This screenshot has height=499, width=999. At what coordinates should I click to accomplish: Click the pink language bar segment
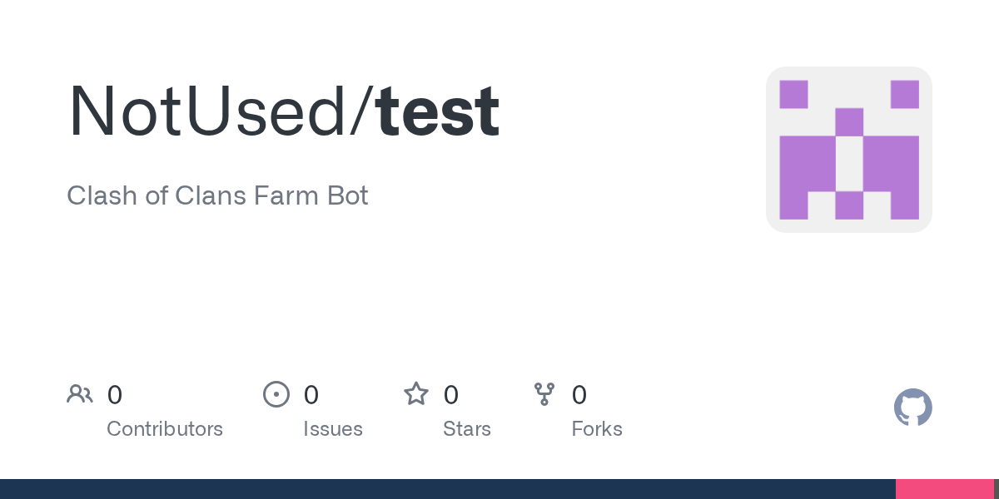(x=944, y=489)
